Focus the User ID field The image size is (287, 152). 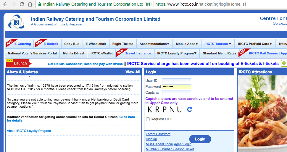(x=177, y=81)
